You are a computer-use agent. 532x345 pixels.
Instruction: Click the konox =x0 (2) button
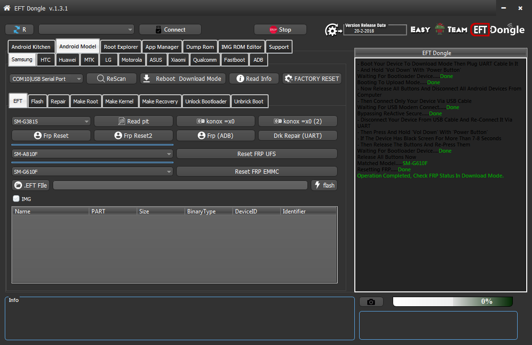298,122
